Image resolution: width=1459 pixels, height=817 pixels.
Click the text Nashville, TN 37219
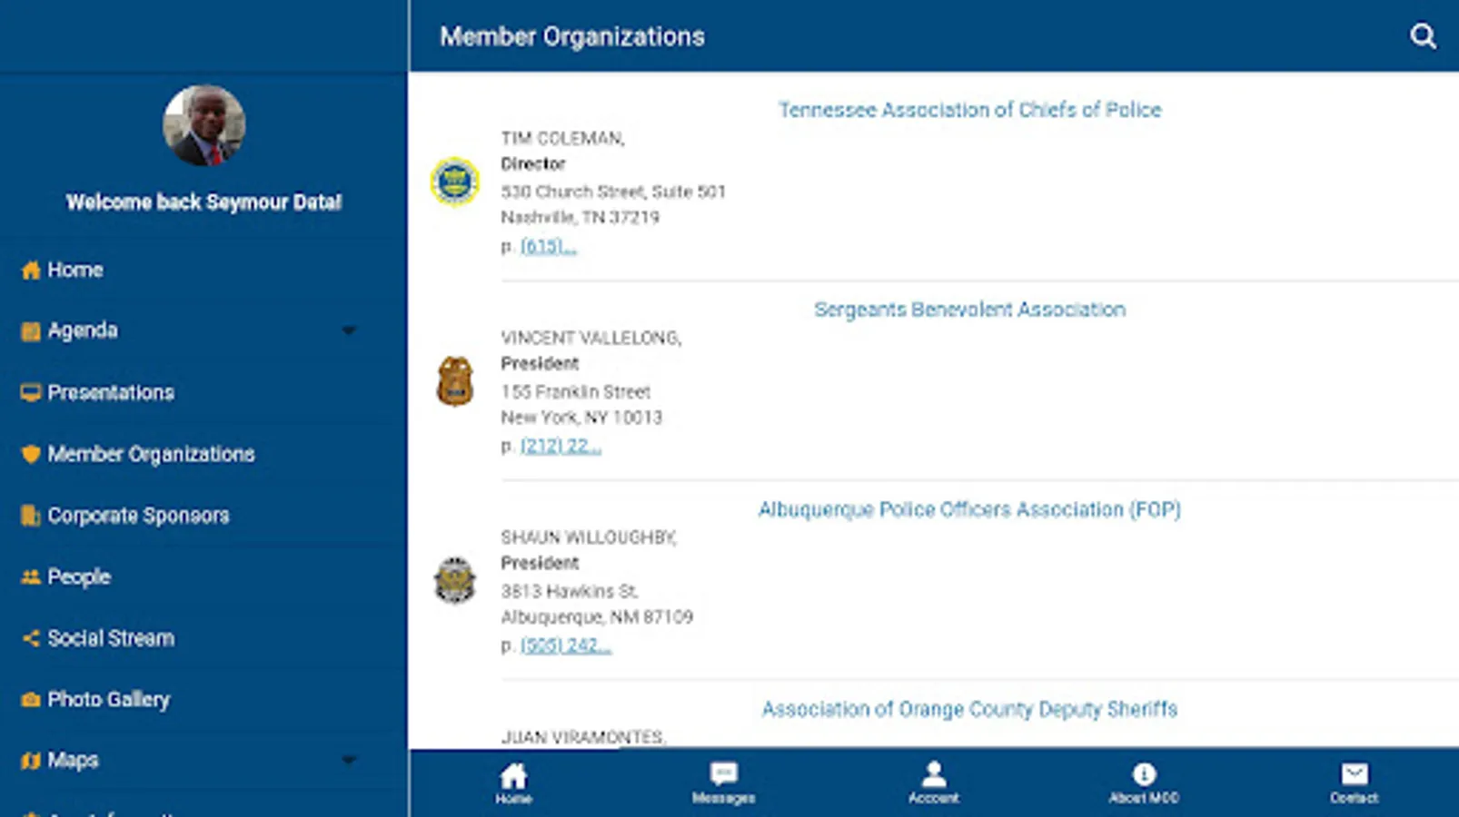[581, 217]
